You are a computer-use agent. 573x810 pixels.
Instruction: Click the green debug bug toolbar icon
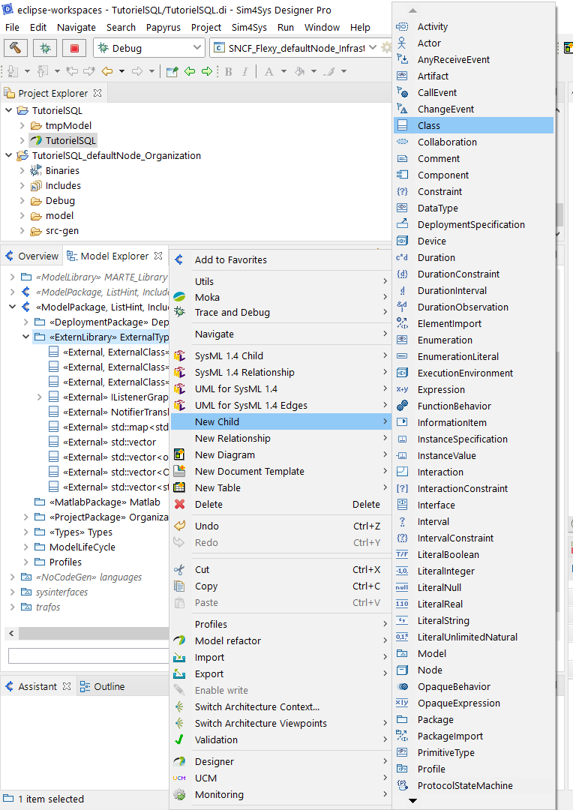pyautogui.click(x=45, y=48)
